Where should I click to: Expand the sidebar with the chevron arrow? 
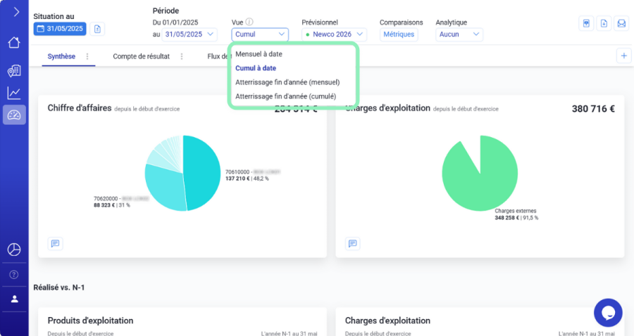point(16,12)
